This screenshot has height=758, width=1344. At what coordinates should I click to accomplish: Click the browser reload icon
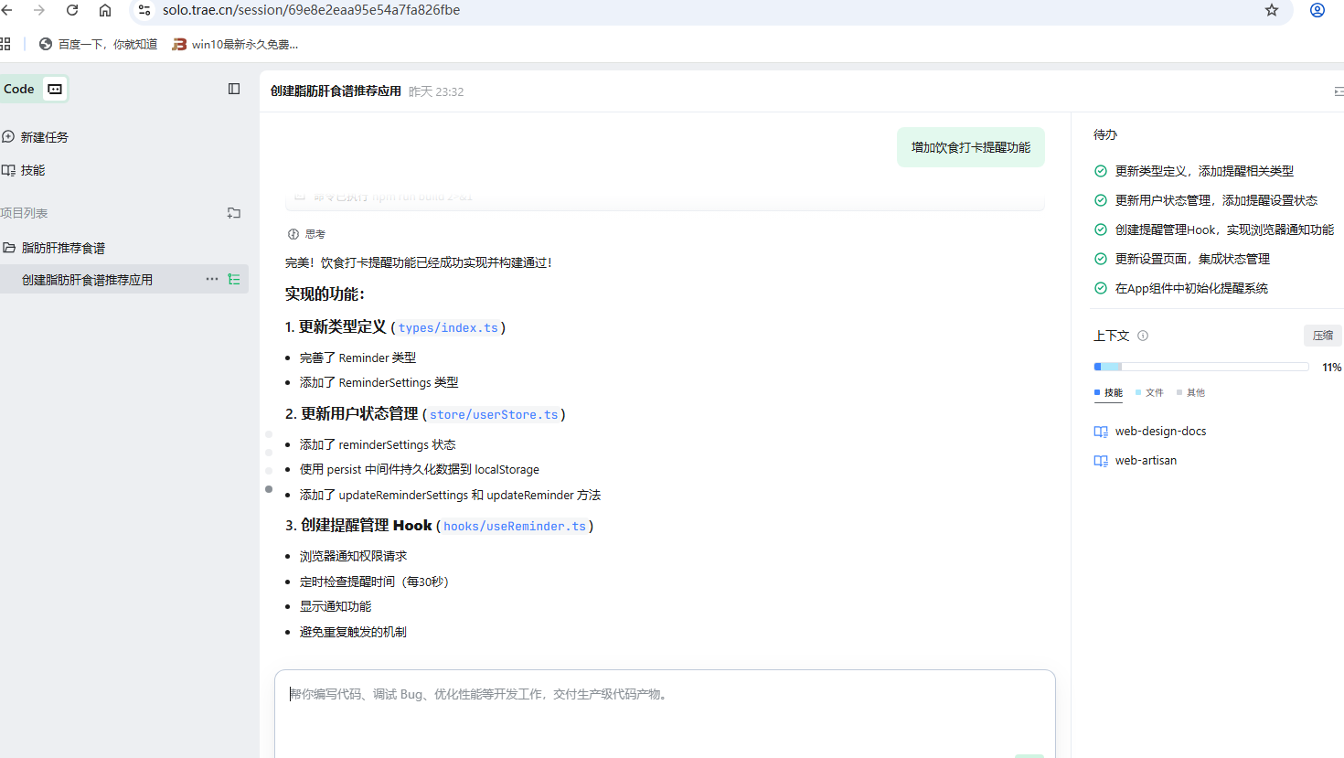pyautogui.click(x=72, y=10)
